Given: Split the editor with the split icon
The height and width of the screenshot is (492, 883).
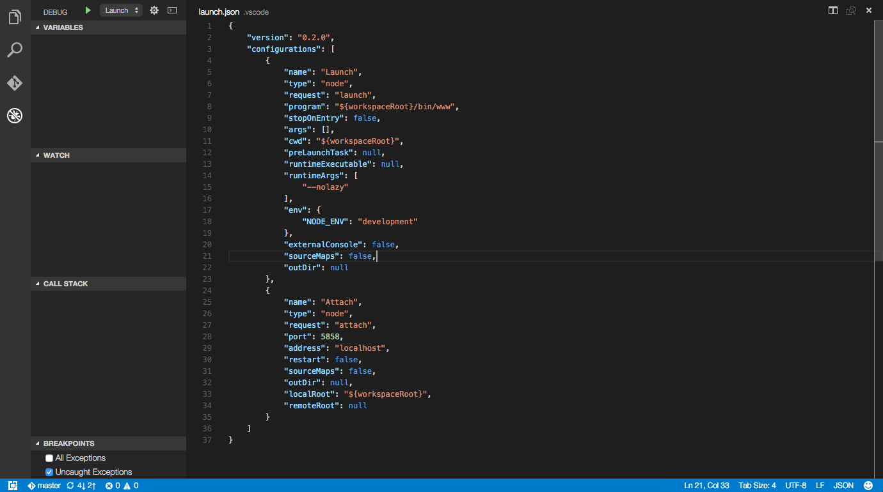Looking at the screenshot, I should pyautogui.click(x=833, y=10).
